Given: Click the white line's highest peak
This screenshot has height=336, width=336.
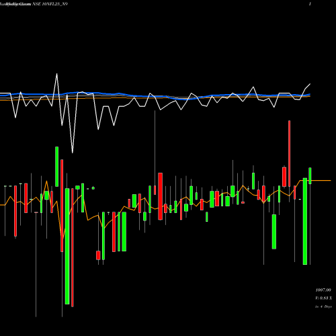Looking at the screenshot, I should [x=56, y=74].
